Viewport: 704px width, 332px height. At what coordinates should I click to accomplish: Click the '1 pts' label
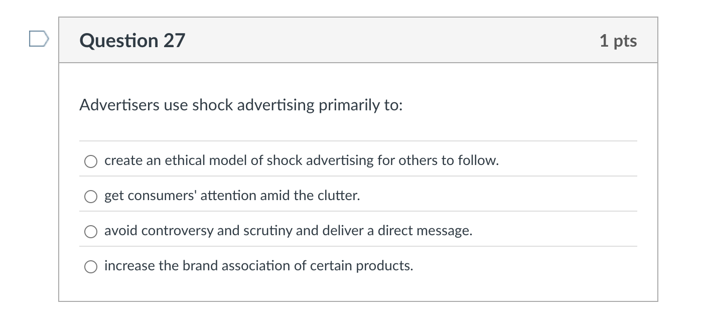[618, 42]
